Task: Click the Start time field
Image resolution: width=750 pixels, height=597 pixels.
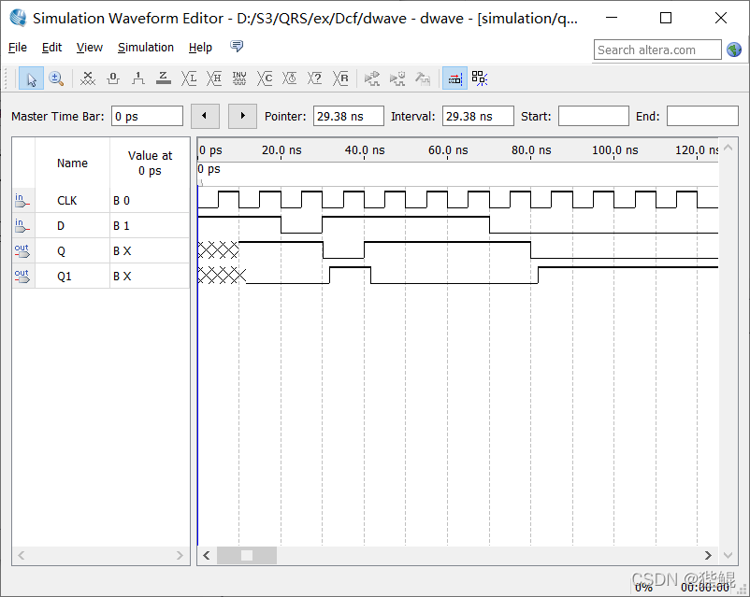Action: tap(594, 116)
